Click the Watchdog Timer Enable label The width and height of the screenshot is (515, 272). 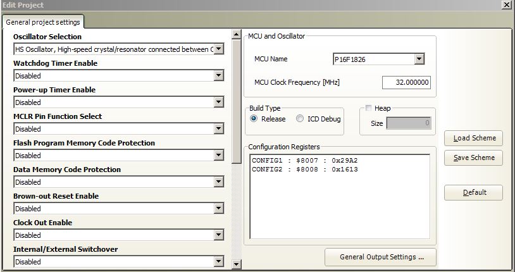[x=55, y=63]
